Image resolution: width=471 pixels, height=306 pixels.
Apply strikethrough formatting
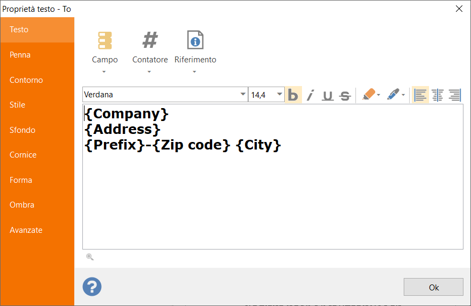pyautogui.click(x=345, y=95)
